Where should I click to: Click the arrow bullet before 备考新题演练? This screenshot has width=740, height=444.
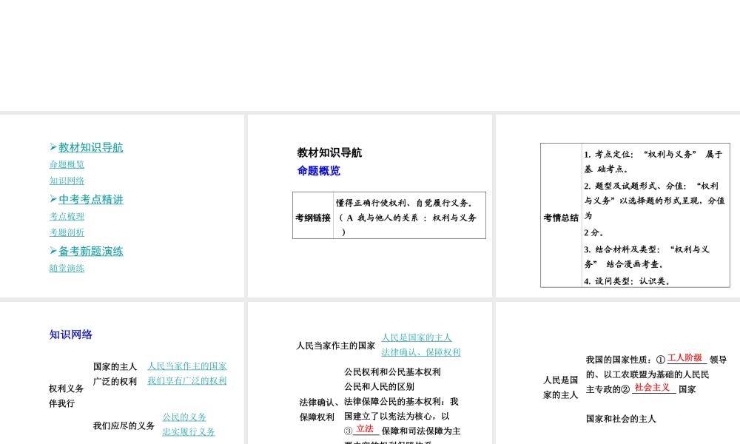click(x=53, y=251)
